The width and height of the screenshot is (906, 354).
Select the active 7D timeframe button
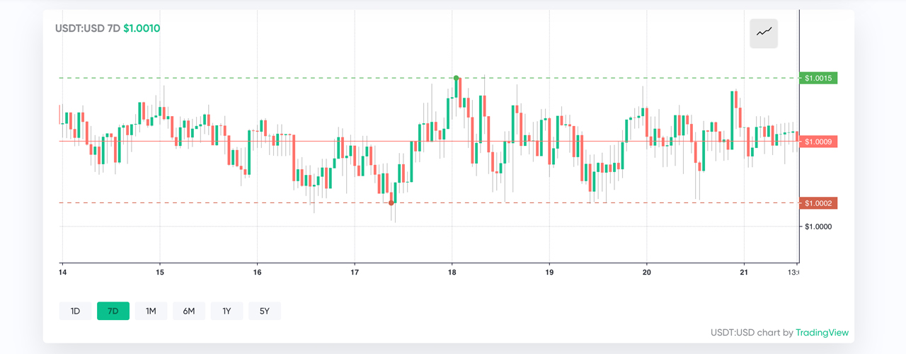(113, 311)
